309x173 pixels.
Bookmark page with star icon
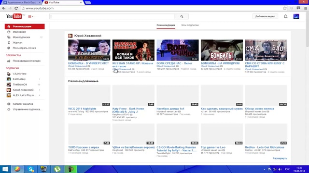pyautogui.click(x=285, y=8)
